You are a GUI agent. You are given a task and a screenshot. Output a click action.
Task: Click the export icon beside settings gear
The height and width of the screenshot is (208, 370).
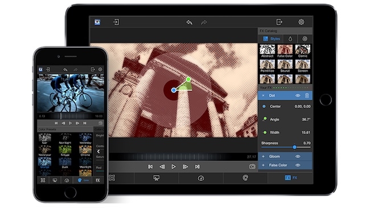(x=279, y=22)
